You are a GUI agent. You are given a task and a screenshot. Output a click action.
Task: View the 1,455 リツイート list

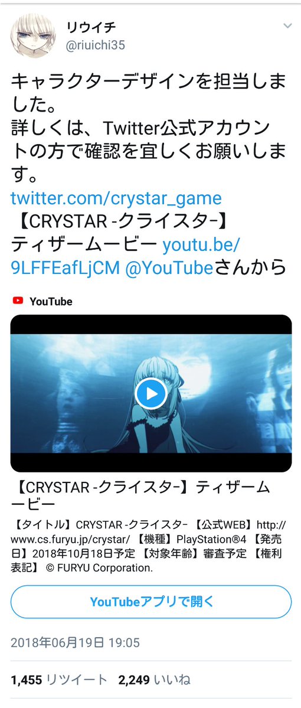point(59,680)
